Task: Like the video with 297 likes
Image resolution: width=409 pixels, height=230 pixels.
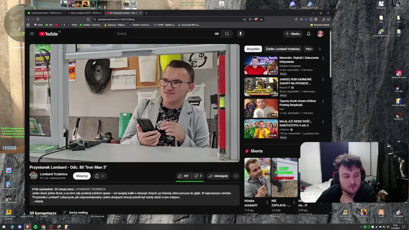Action: point(183,176)
